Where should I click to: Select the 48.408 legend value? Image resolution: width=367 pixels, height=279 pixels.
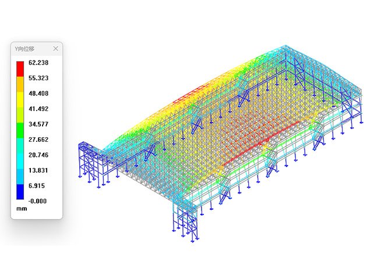click(37, 92)
